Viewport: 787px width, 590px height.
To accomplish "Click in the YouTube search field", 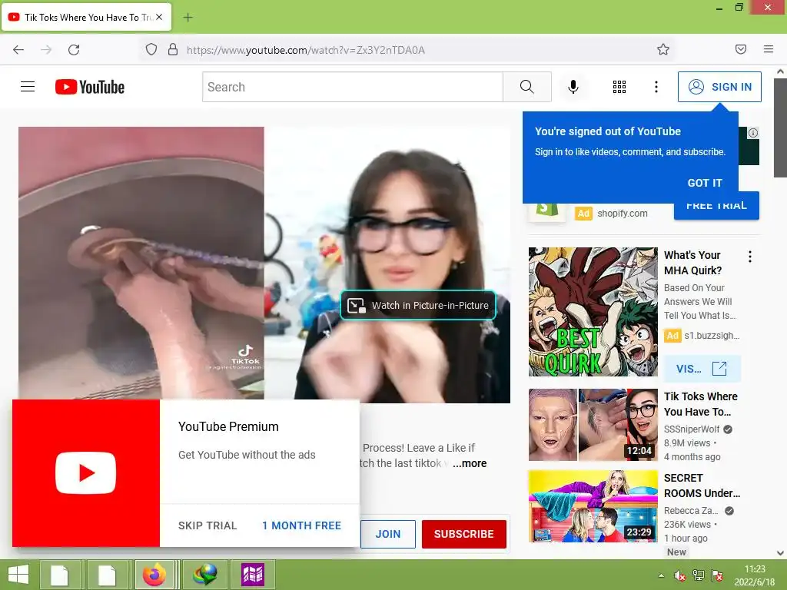I will coord(352,87).
